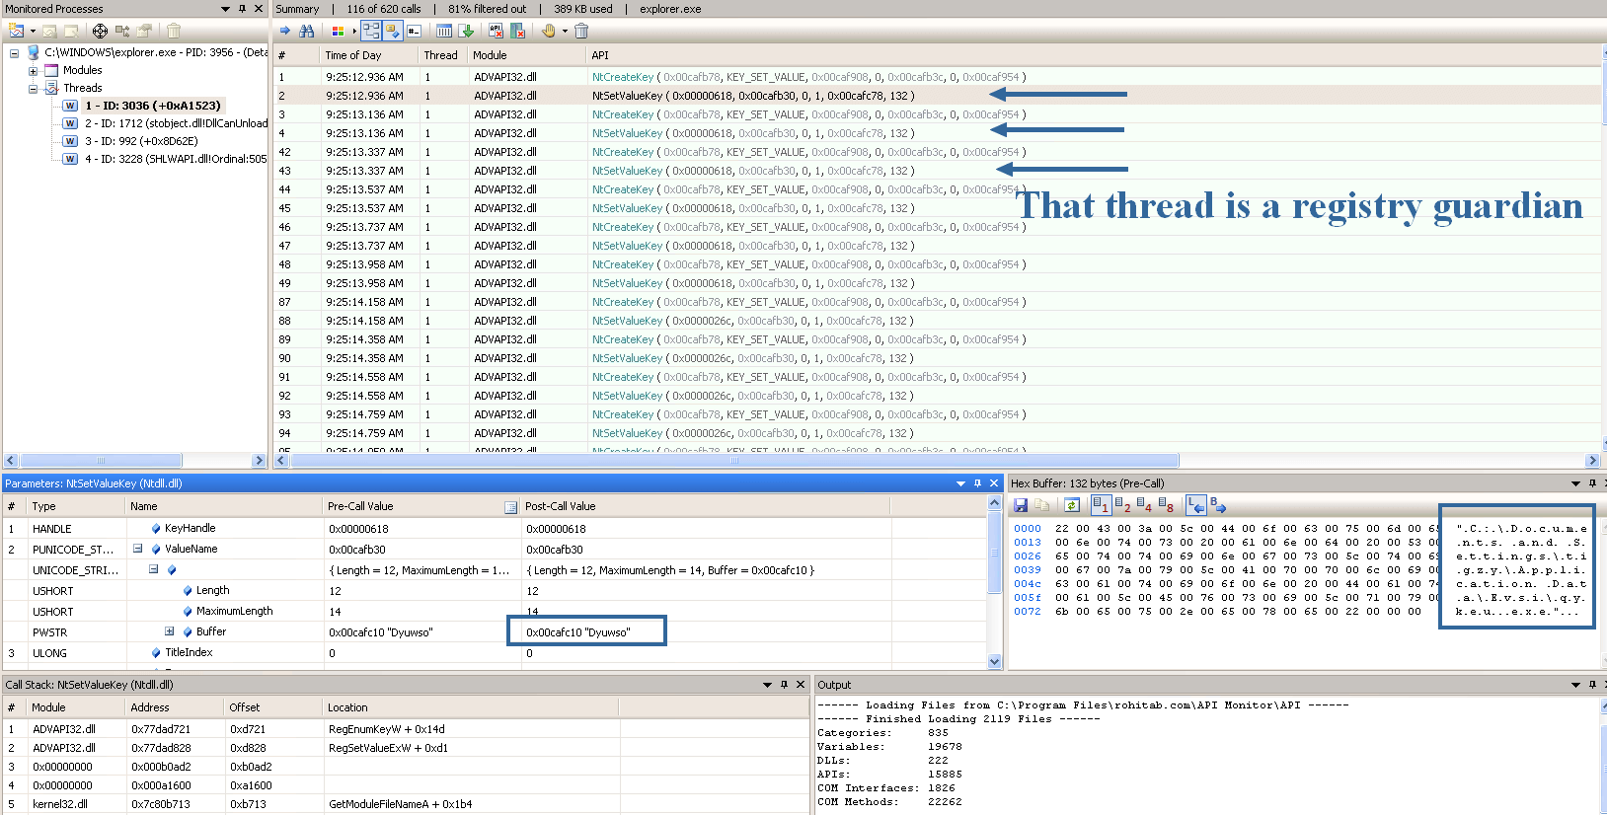The width and height of the screenshot is (1607, 815).
Task: Click the hook process crosshair icon
Action: (100, 31)
